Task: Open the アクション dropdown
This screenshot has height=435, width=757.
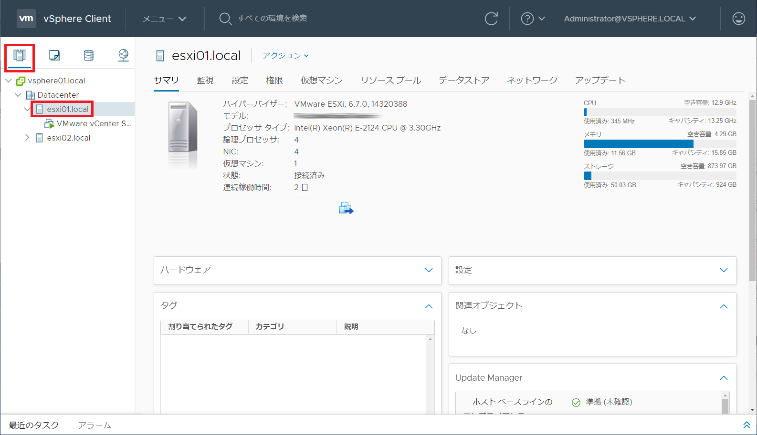Action: [285, 56]
